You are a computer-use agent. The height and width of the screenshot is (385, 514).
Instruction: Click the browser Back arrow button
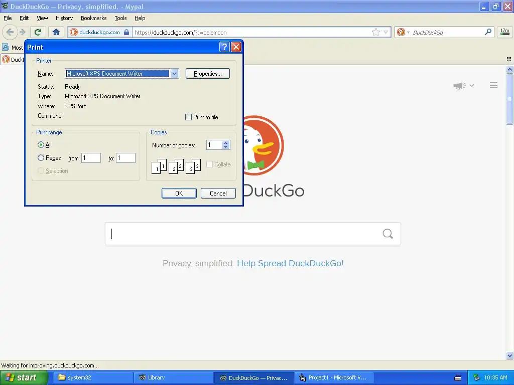click(x=10, y=32)
